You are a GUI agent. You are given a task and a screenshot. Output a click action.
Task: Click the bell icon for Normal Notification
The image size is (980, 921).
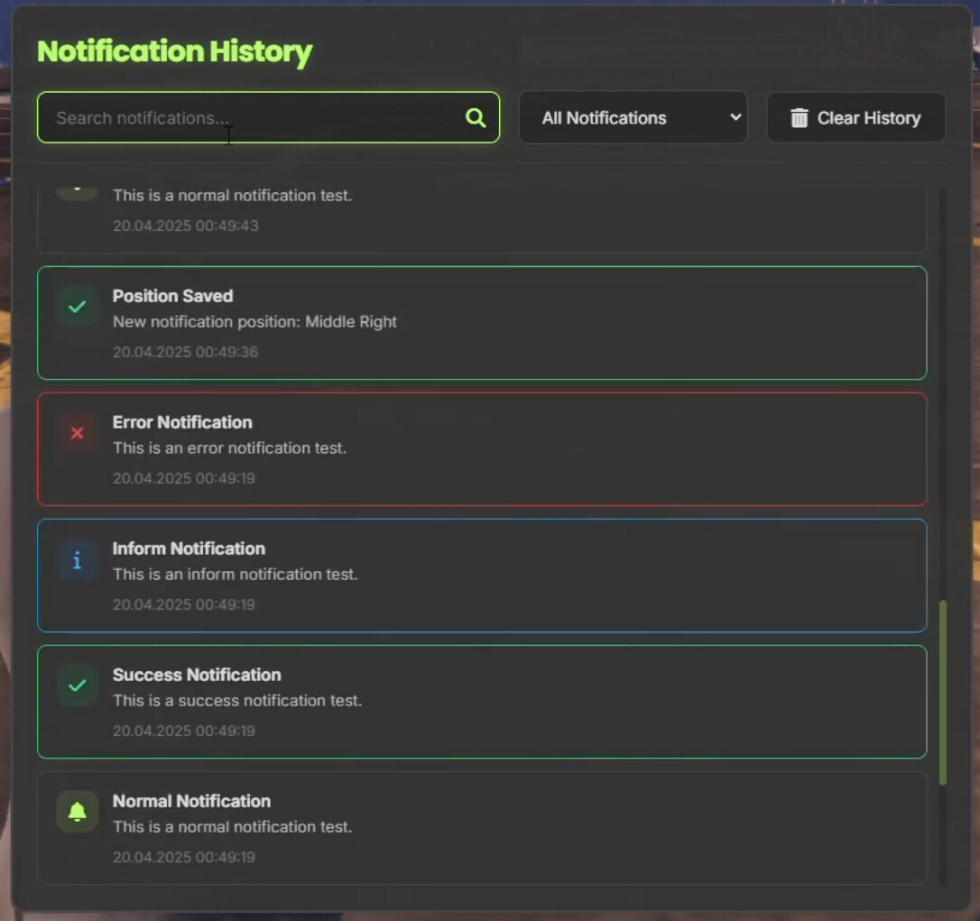77,812
